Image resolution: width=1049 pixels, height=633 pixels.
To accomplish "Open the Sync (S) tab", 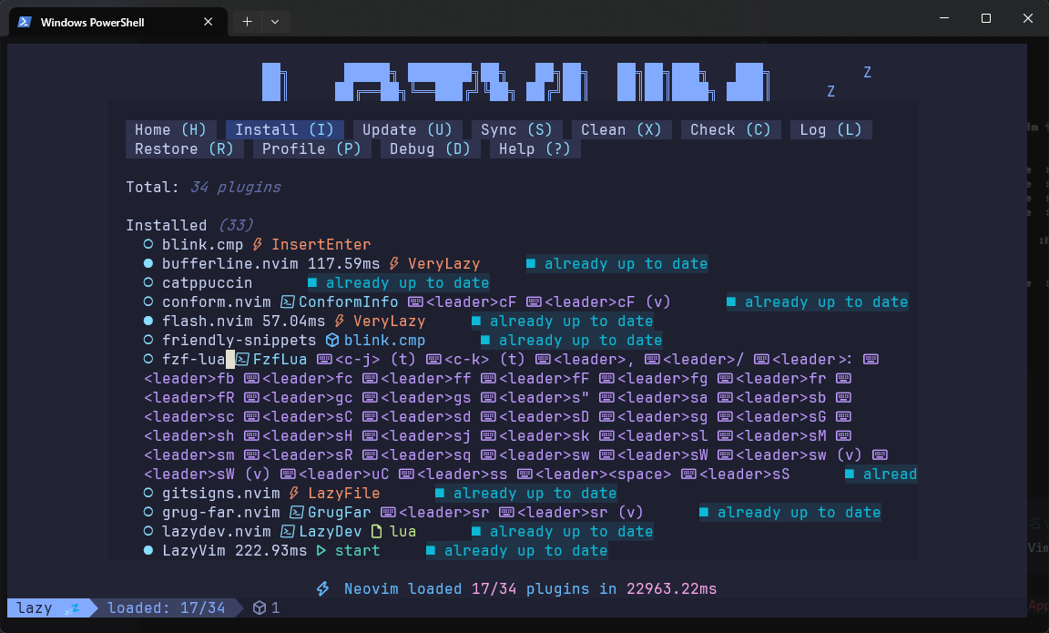I will pos(516,130).
